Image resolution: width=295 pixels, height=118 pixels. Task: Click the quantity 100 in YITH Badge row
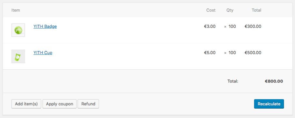pyautogui.click(x=232, y=26)
